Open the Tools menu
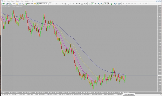Viewport: 162px width, 96px height. tap(22, 1)
